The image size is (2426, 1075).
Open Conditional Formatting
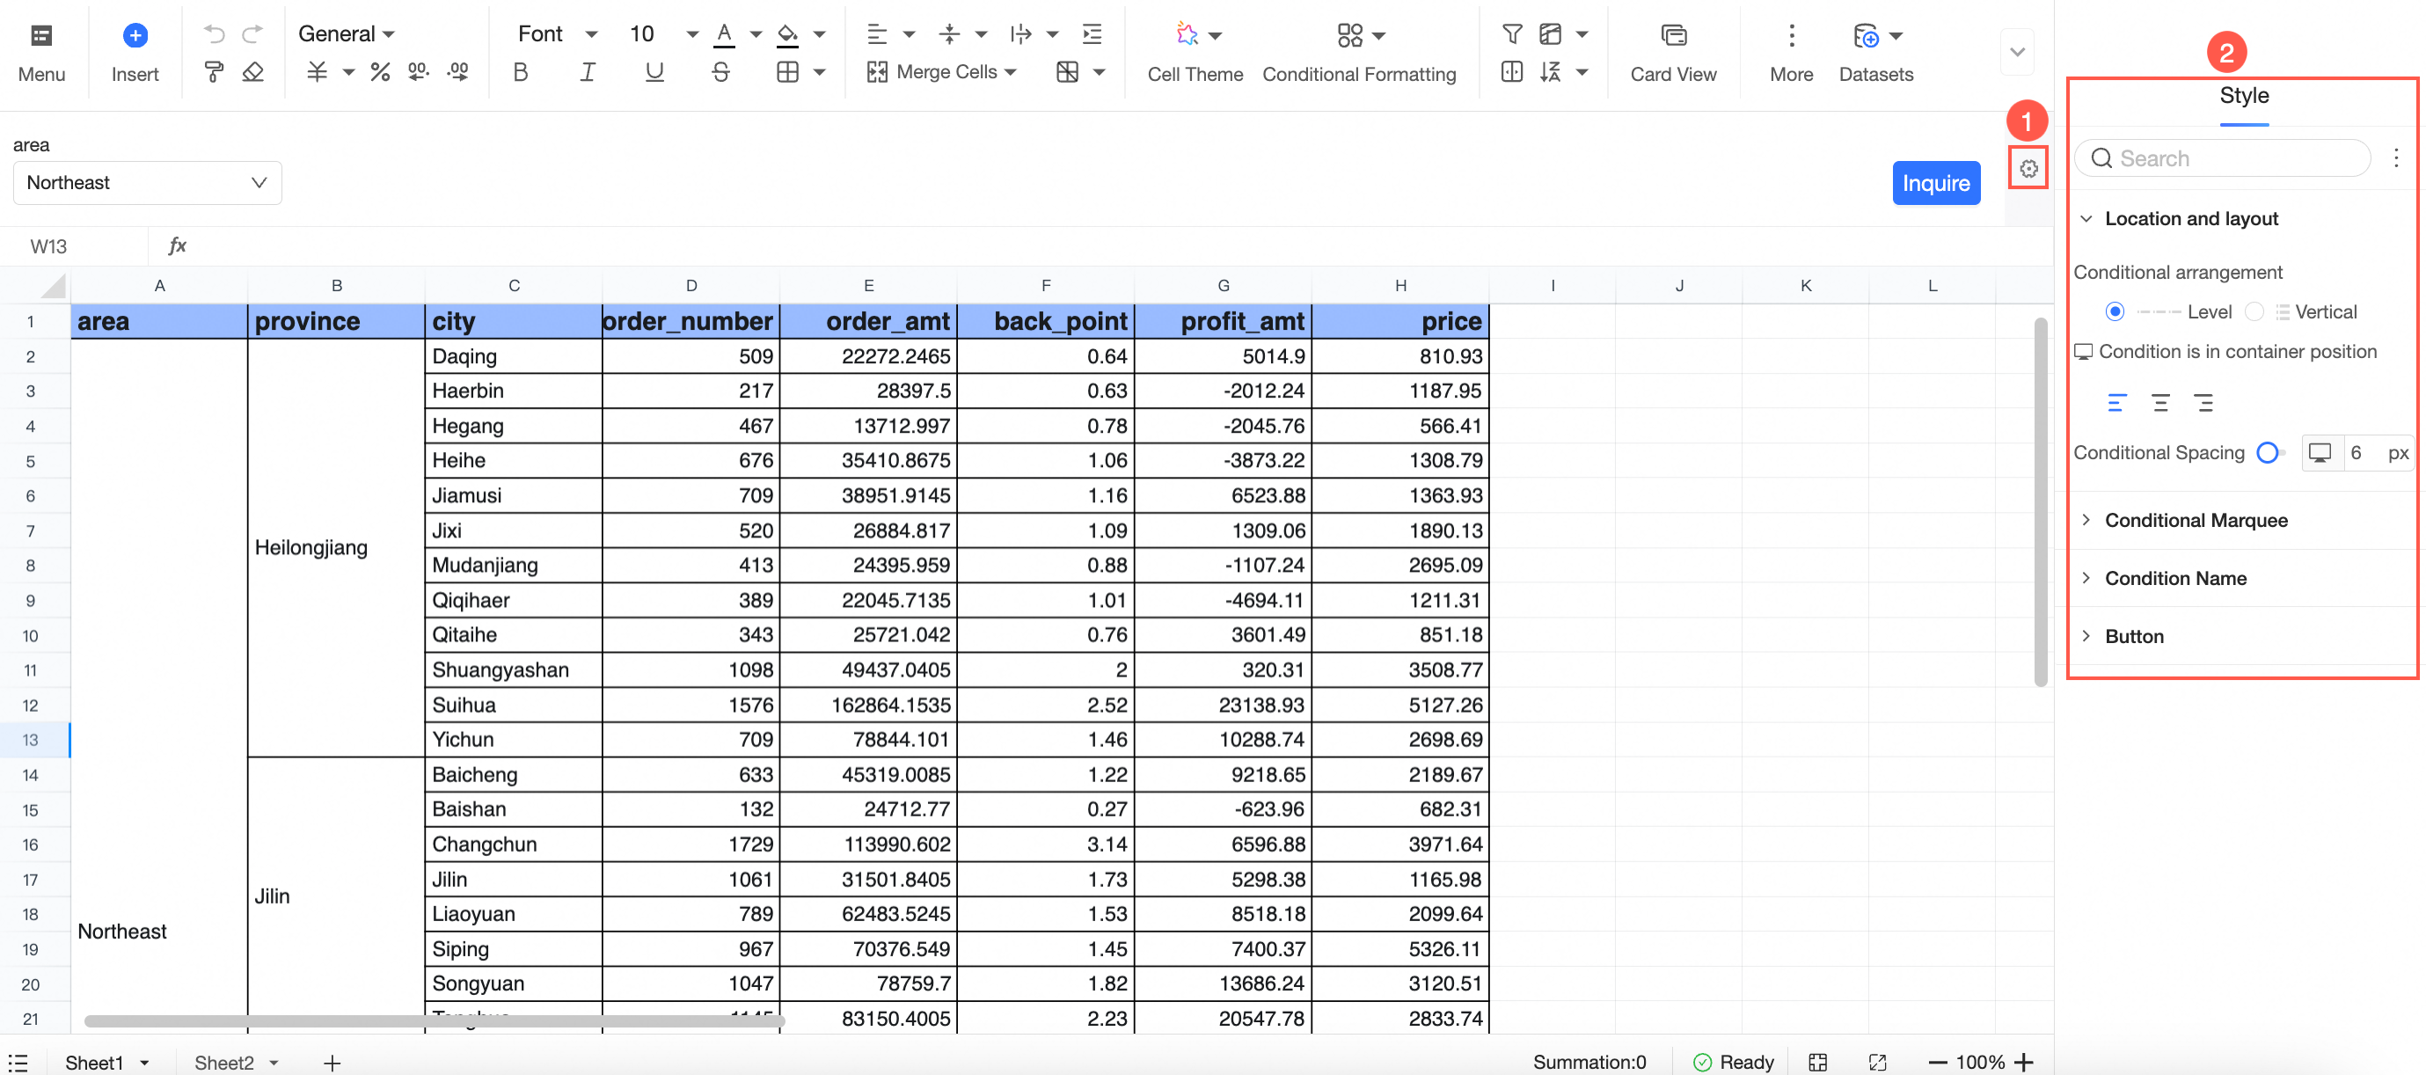[1358, 52]
